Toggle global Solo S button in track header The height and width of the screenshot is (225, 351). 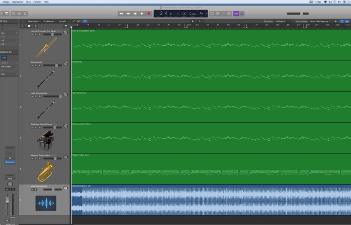(36, 26)
